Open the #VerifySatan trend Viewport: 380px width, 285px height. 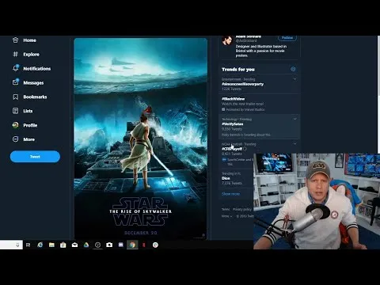coord(260,127)
